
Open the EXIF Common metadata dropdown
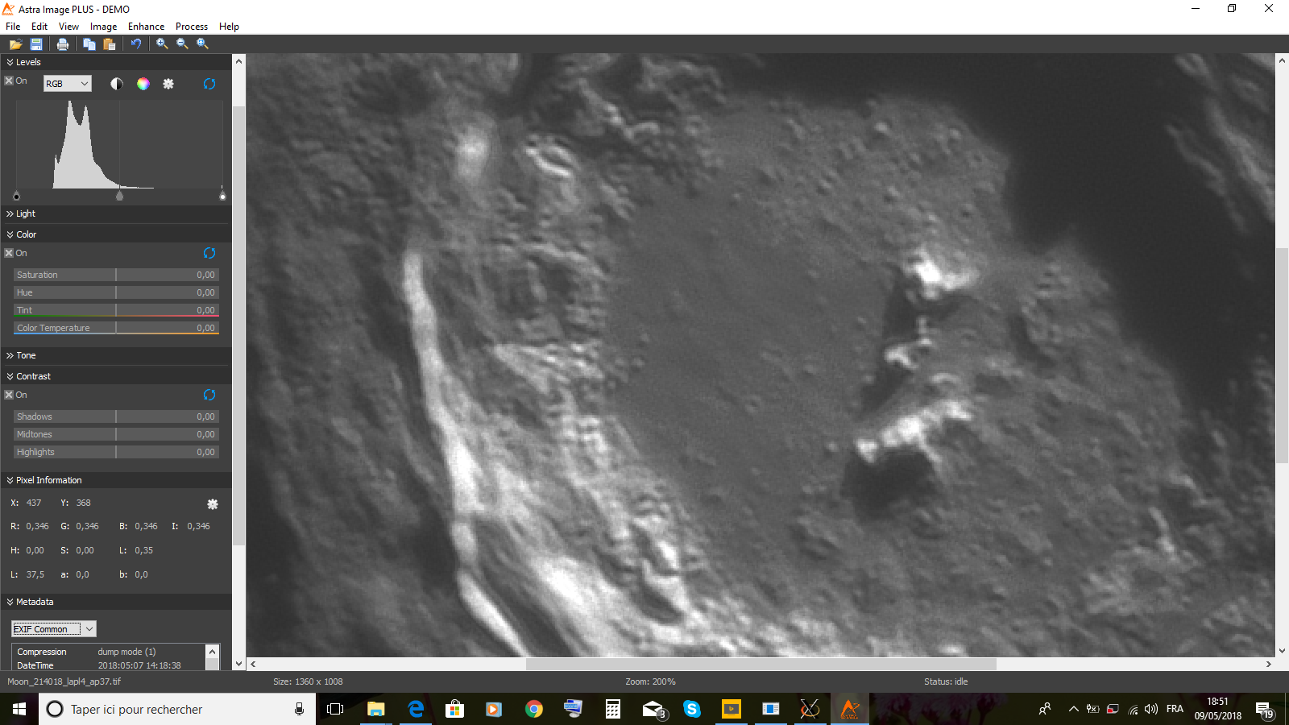(x=54, y=629)
